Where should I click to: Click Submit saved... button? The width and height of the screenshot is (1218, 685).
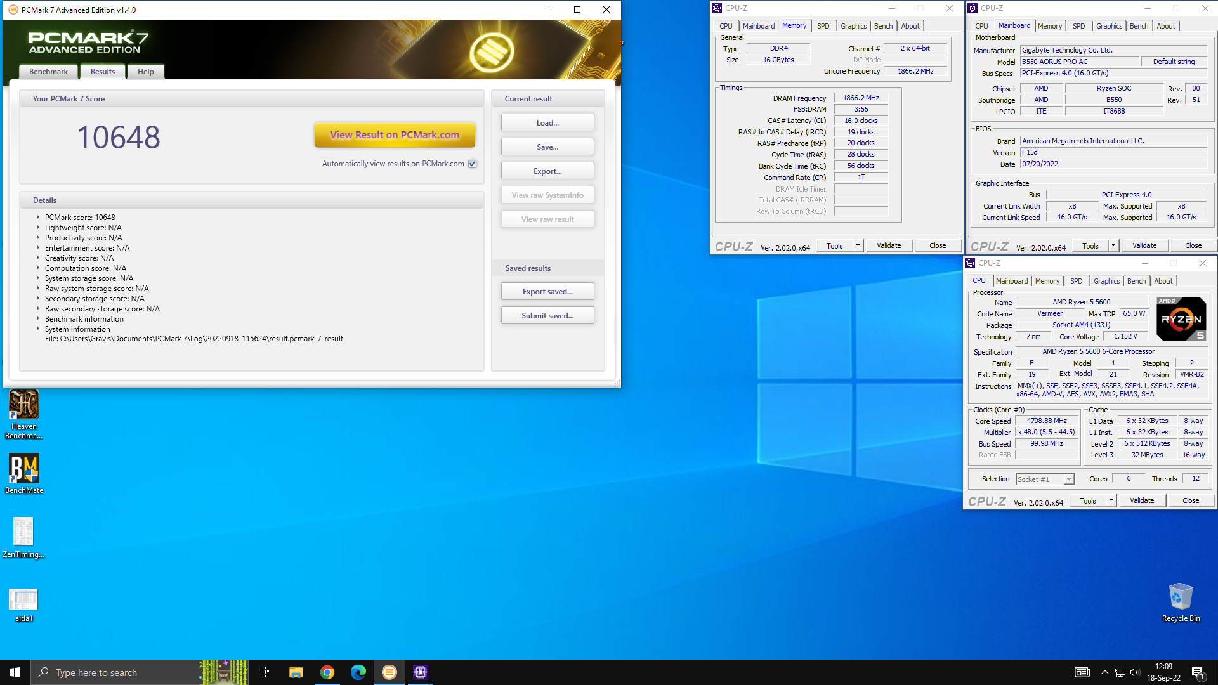(547, 316)
